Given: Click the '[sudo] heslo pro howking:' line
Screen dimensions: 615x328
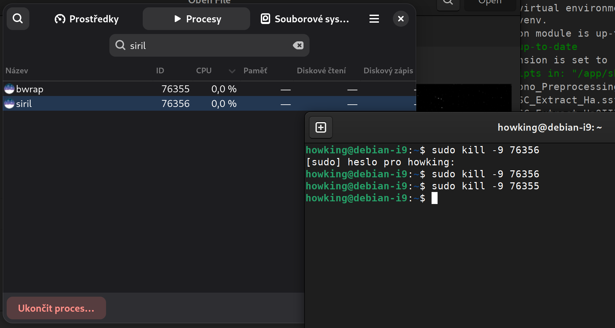Looking at the screenshot, I should click(380, 162).
